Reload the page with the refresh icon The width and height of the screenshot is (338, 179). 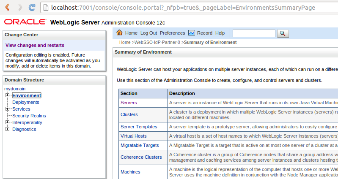[x=32, y=7]
